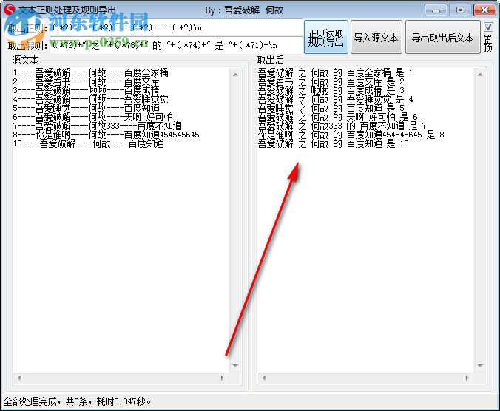The width and height of the screenshot is (500, 411).
Task: Select output line ending 吾爱睡觉觉 是 4
Action: tap(336, 99)
